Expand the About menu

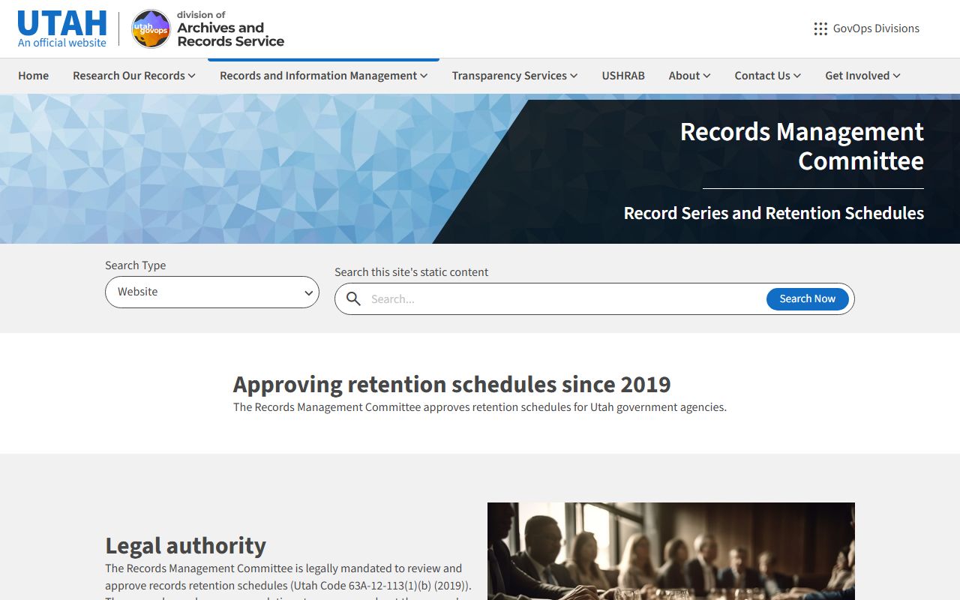(689, 76)
